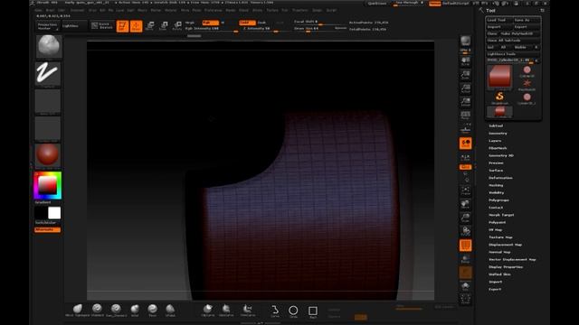
Task: Toggle Draw mode button
Action: (x=136, y=26)
